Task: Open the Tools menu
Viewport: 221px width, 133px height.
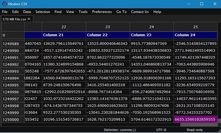Action: click(83, 12)
